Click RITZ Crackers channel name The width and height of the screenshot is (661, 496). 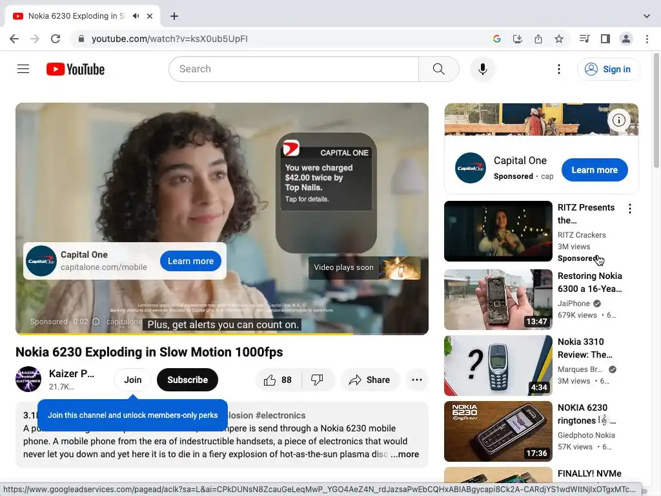tap(582, 235)
